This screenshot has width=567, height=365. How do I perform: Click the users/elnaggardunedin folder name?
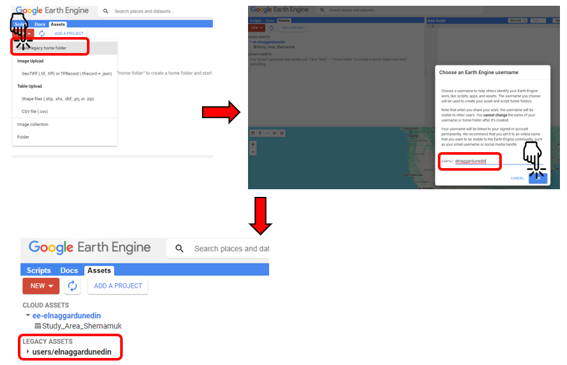[72, 352]
